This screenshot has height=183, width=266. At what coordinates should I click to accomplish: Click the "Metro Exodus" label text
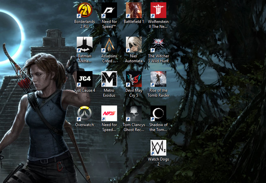[x=109, y=93]
